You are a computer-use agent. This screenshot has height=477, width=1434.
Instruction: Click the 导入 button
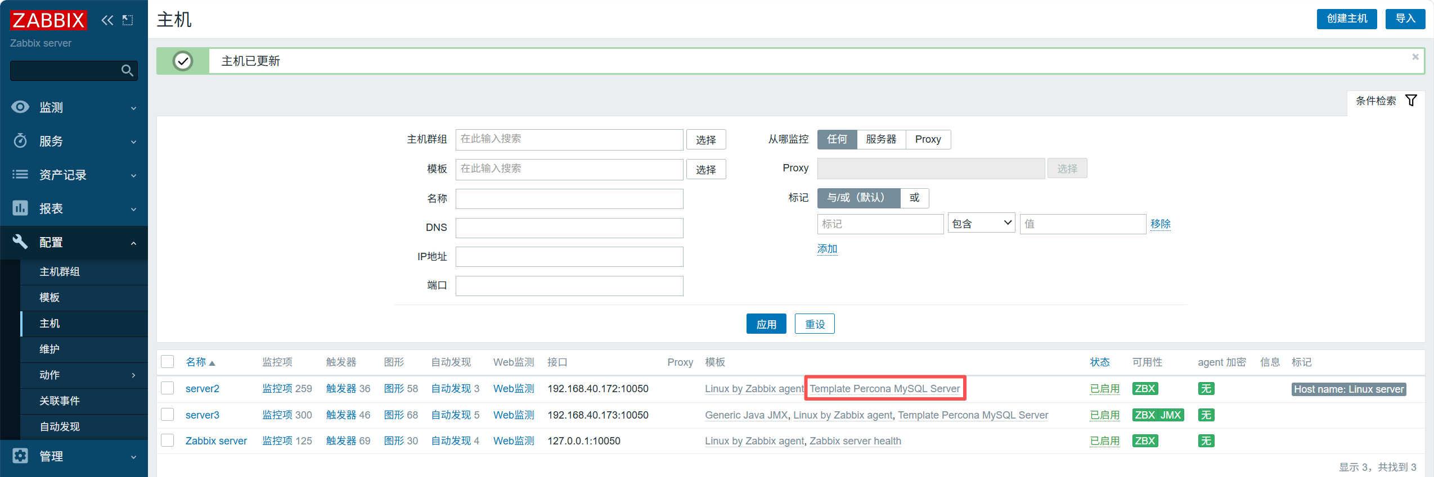tap(1405, 19)
